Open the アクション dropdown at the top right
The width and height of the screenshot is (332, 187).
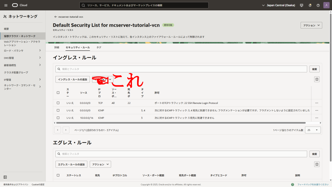point(311,25)
